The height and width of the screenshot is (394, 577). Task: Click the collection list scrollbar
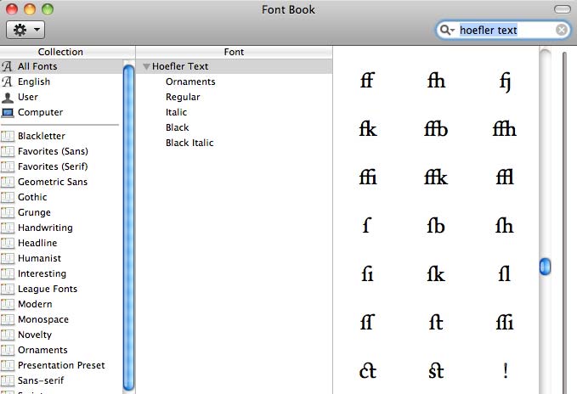(129, 227)
